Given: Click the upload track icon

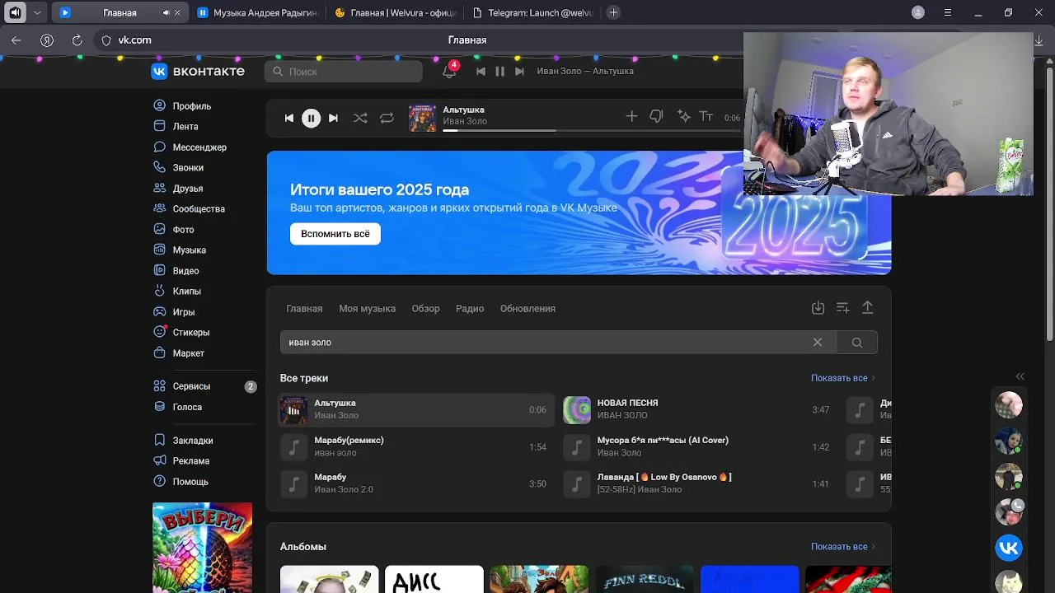Looking at the screenshot, I should (x=867, y=308).
